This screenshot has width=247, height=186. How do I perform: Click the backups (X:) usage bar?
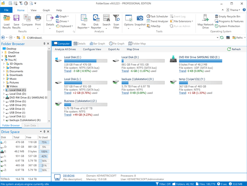143,83
